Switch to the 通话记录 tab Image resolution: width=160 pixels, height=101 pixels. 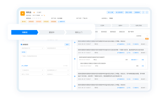click(x=122, y=32)
